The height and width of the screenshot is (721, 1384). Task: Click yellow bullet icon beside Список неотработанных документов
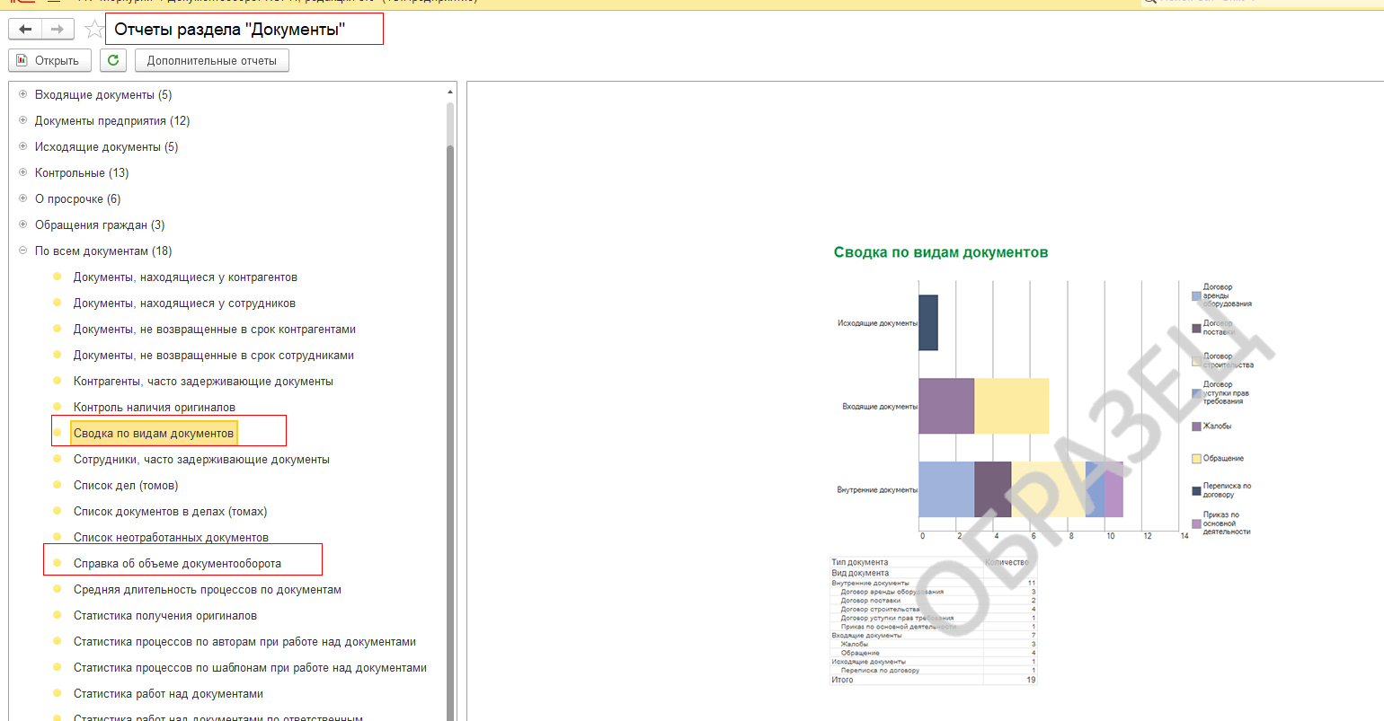(x=58, y=538)
